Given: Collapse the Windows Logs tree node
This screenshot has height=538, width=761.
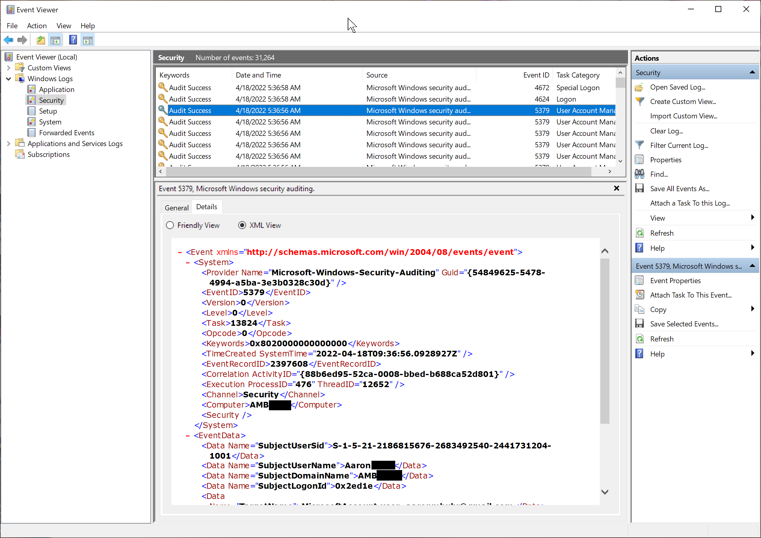Looking at the screenshot, I should pos(8,78).
